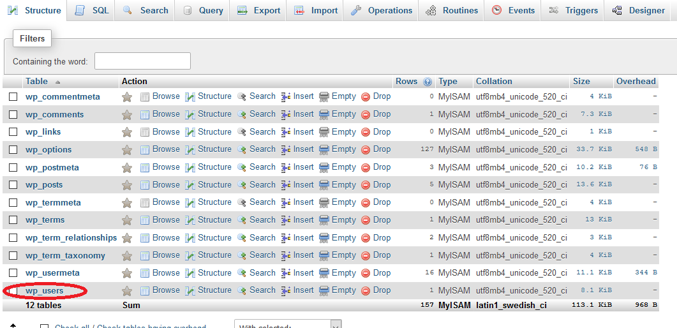677x328 pixels.
Task: Click the Browse icon for wp_posts
Action: [145, 185]
